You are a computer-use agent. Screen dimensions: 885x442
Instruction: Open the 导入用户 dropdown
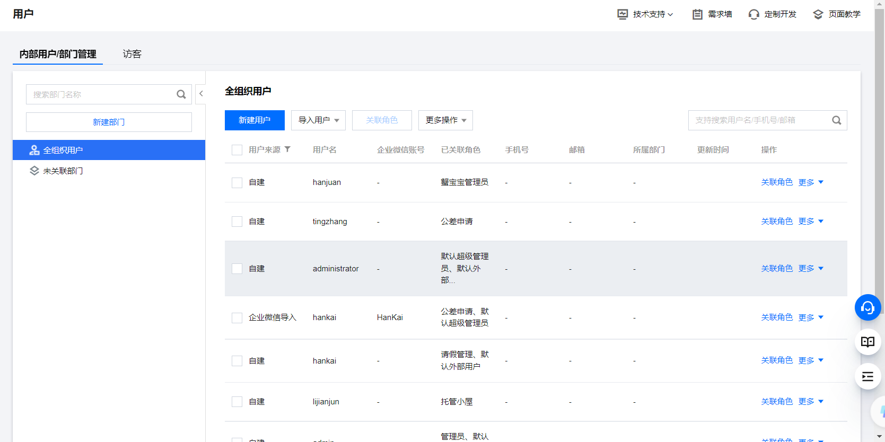318,120
